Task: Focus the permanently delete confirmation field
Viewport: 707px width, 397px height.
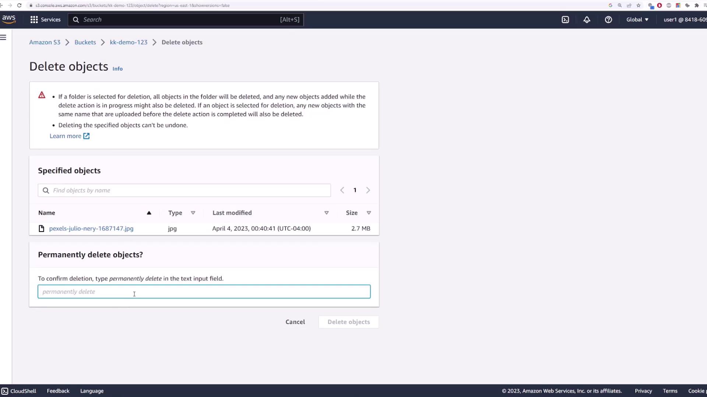Action: point(204,292)
